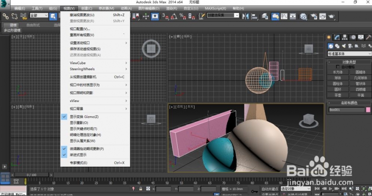The height and width of the screenshot is (196, 372).
Task: Enable the 自动栅格 checkbox
Action: pyautogui.click(x=337, y=67)
